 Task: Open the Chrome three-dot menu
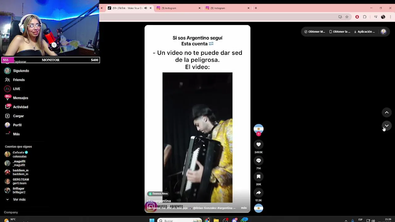390,17
